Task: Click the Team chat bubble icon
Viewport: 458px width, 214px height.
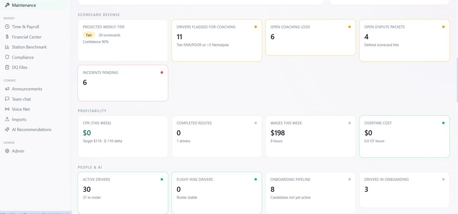Action: point(7,99)
